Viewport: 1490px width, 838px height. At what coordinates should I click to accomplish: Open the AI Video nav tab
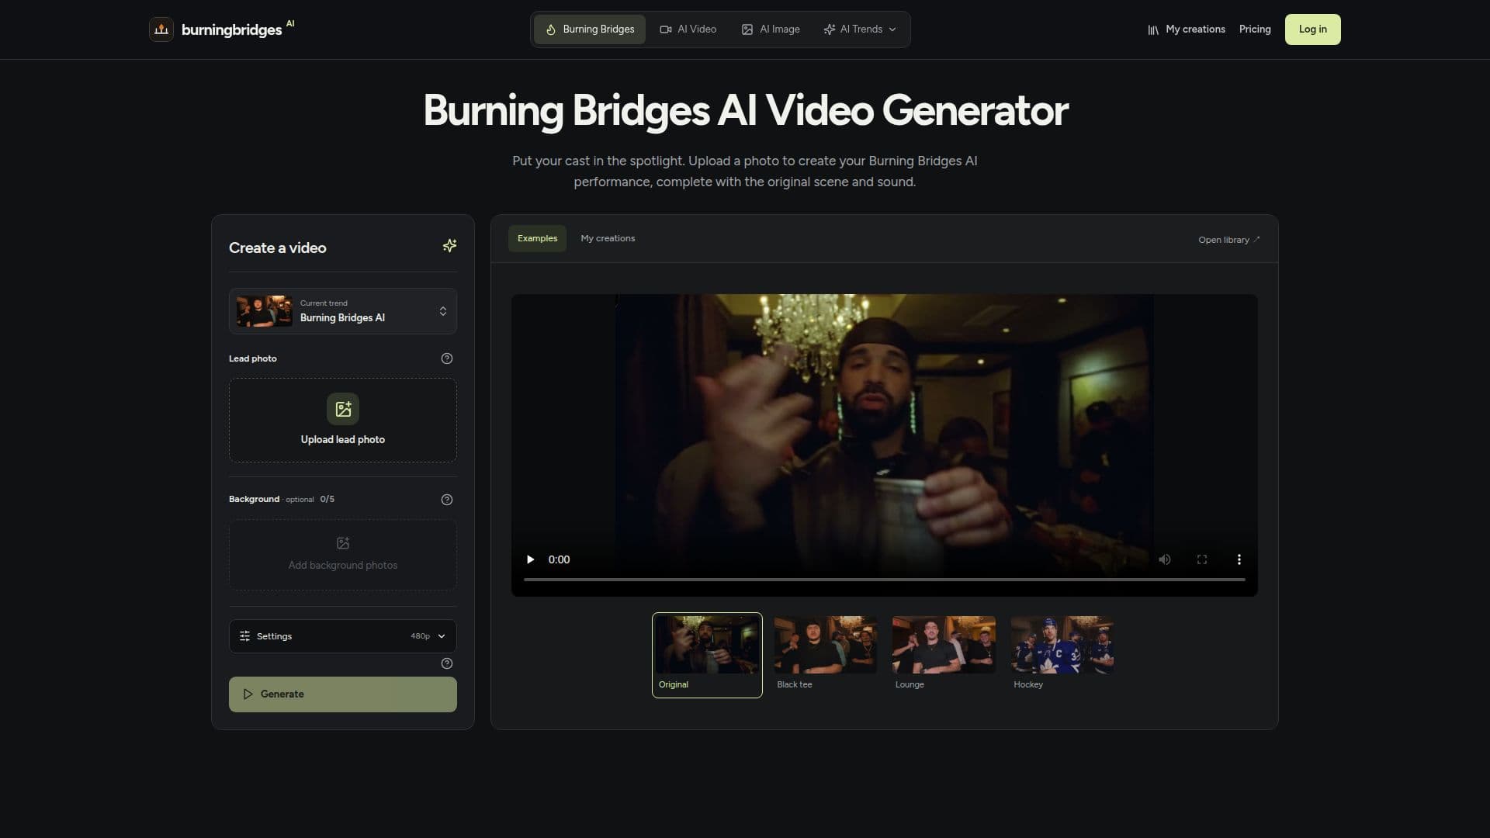688,29
